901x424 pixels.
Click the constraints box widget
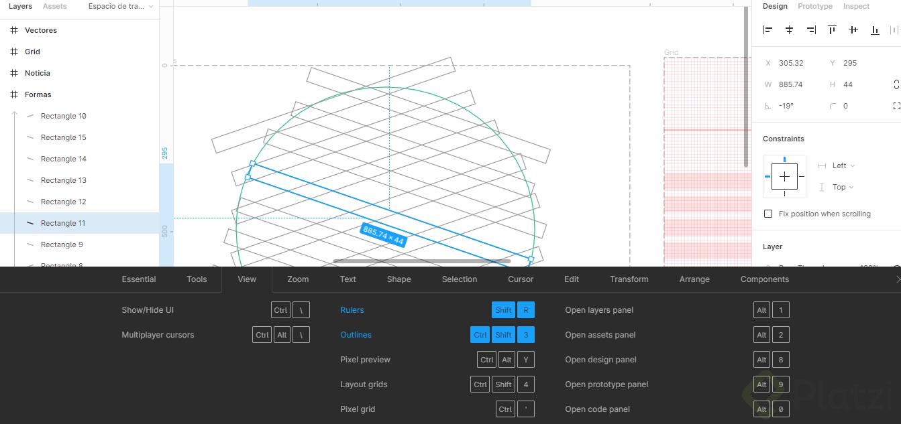pos(784,176)
